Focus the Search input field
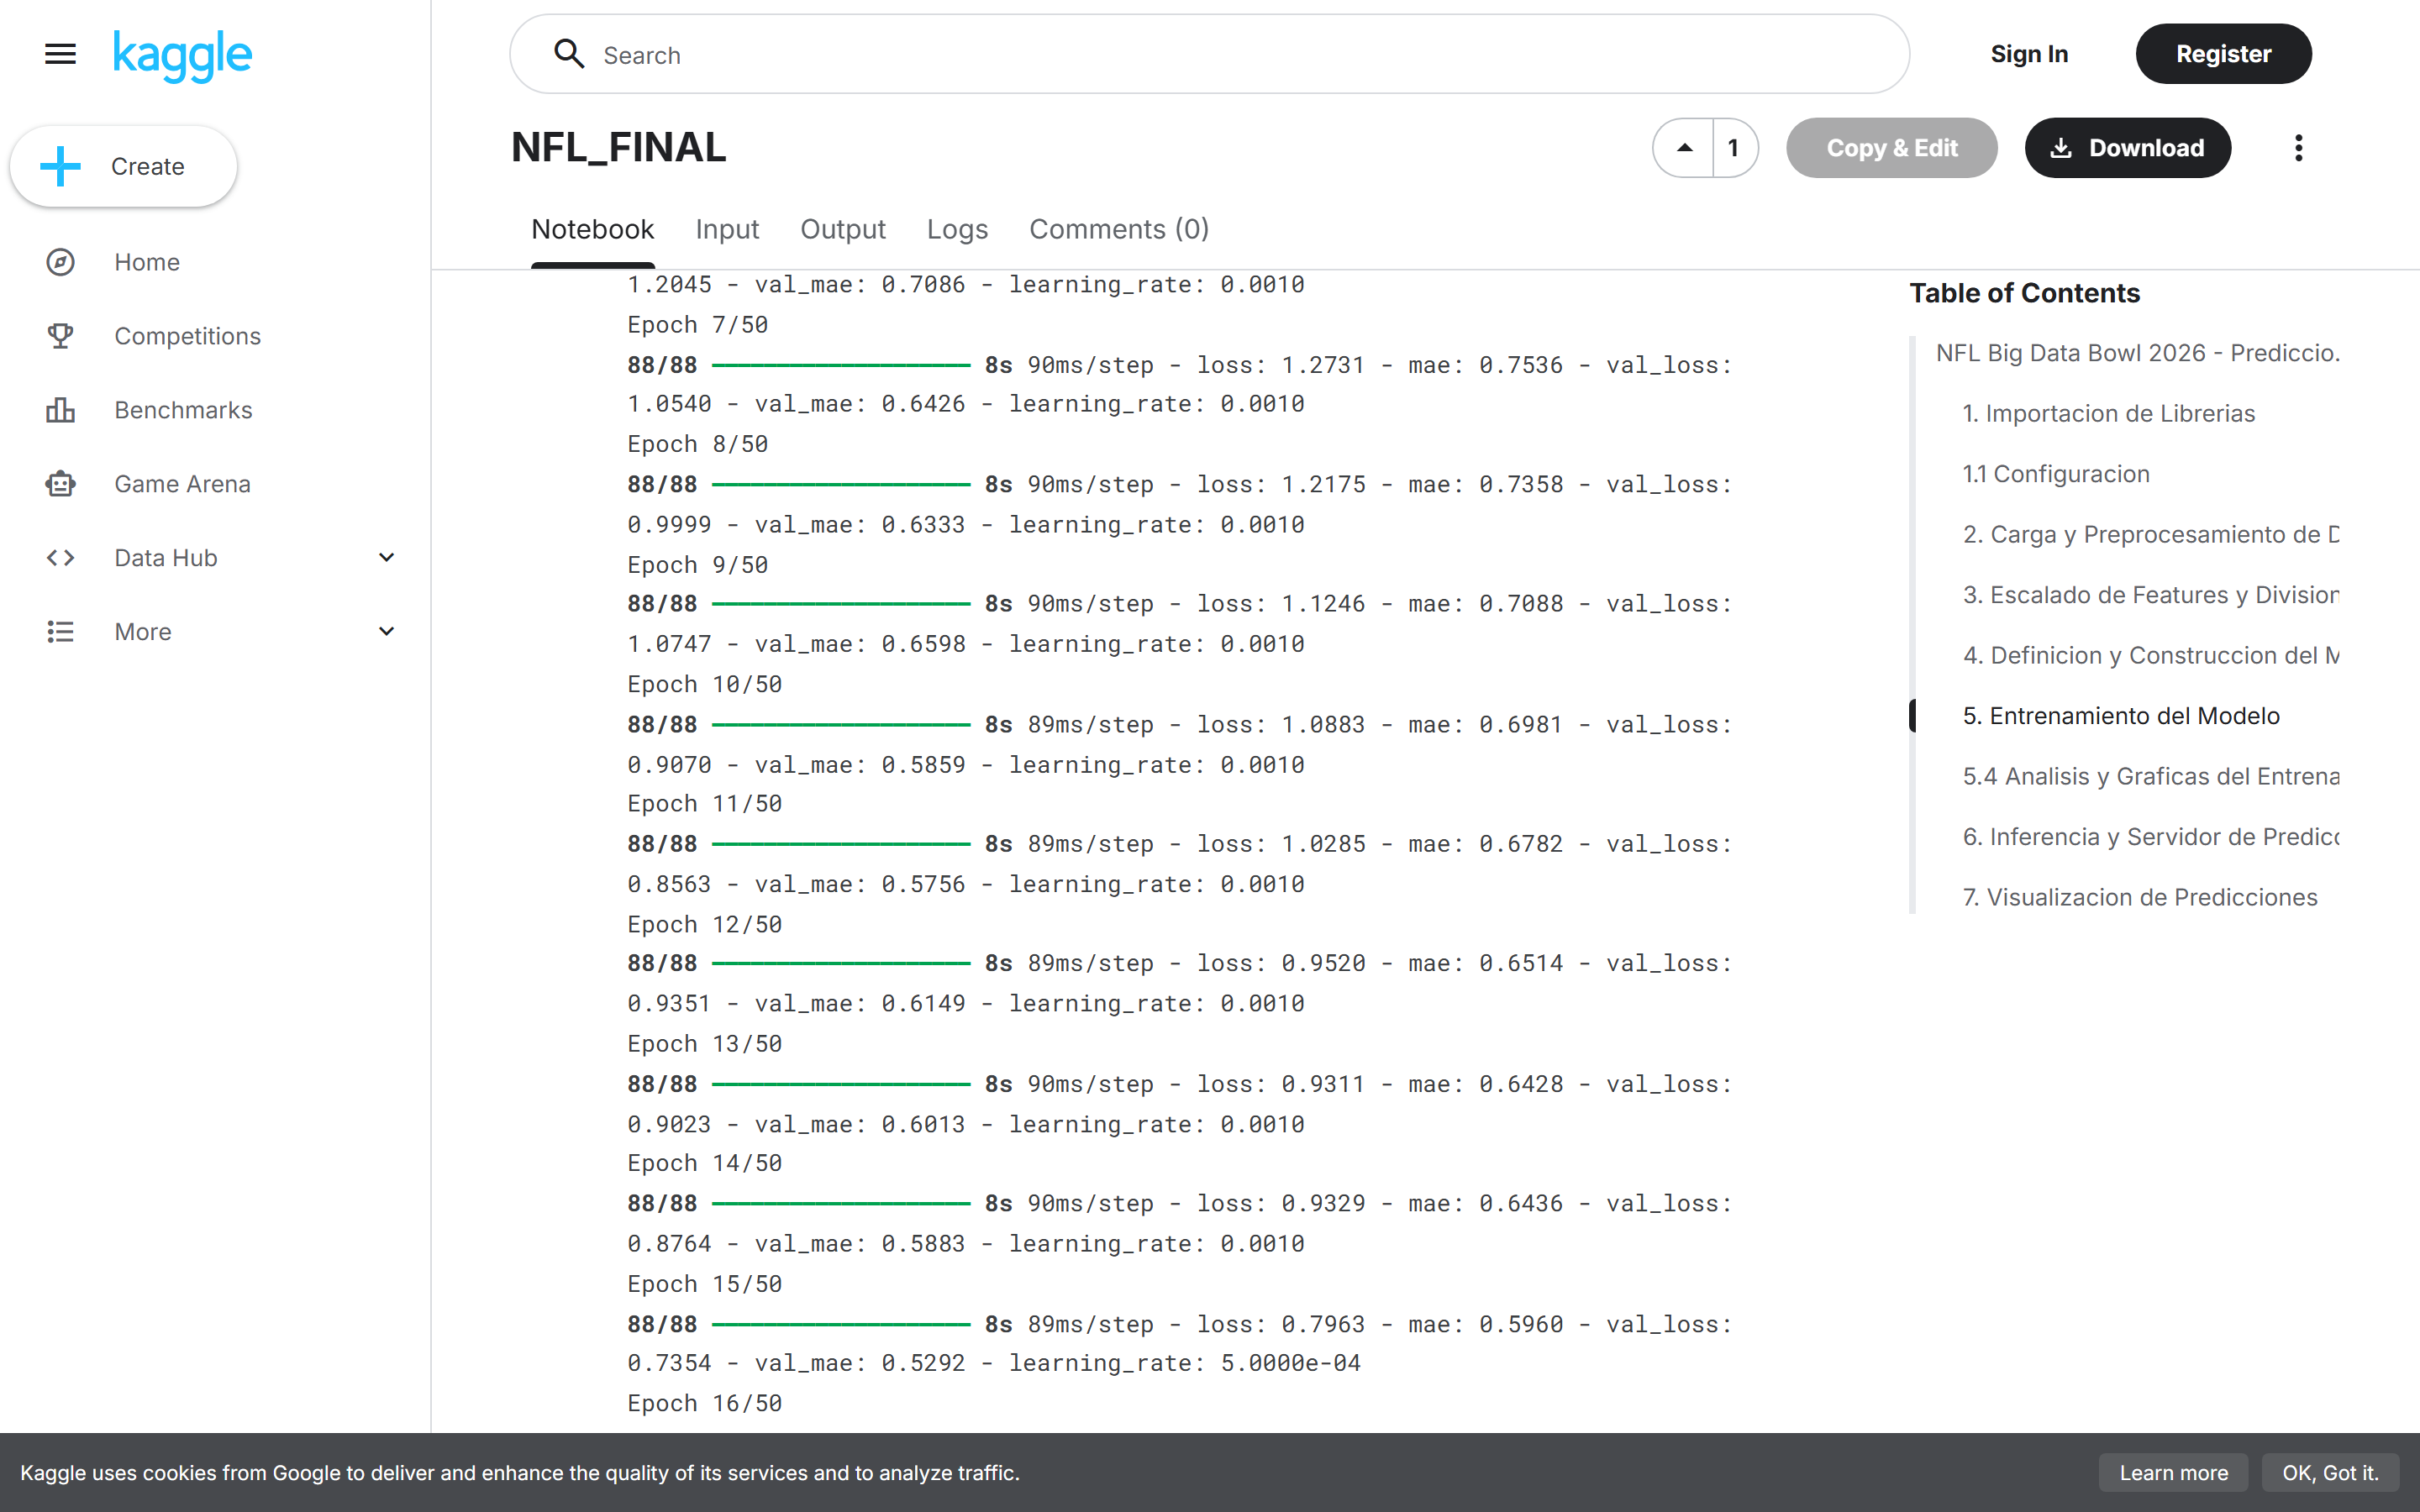Viewport: 2420px width, 1512px height. pyautogui.click(x=1209, y=54)
